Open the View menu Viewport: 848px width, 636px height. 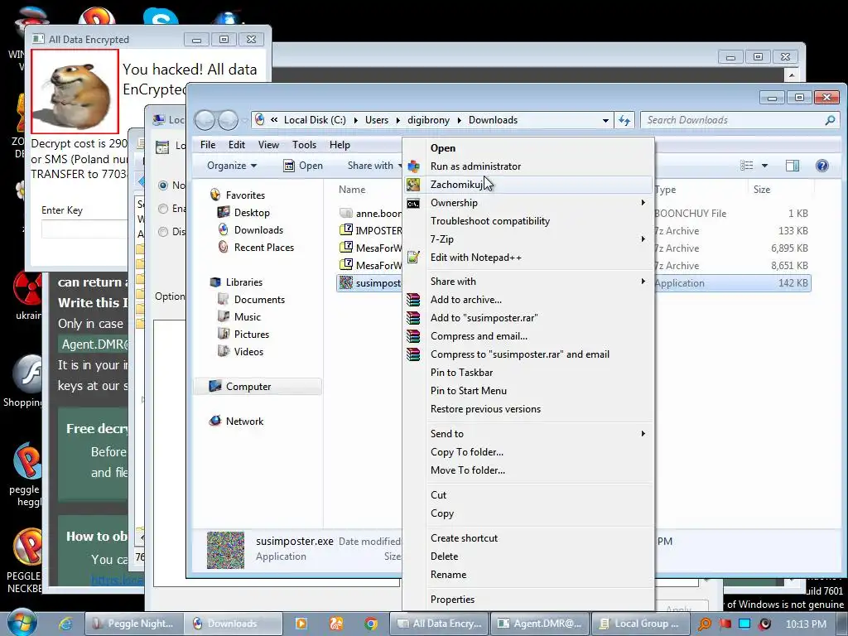[268, 144]
